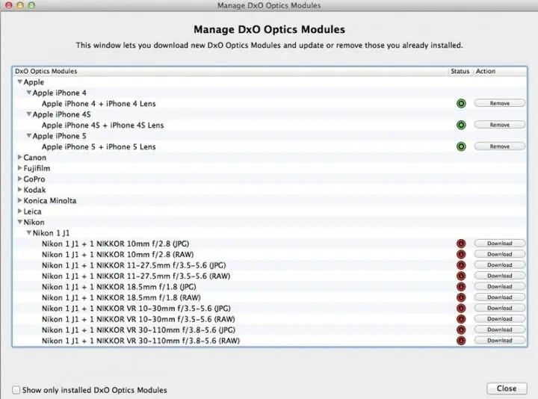This screenshot has height=399, width=538.
Task: Click red status icon for NIKKOR 11-27.5mm (JPG)
Action: 461,265
